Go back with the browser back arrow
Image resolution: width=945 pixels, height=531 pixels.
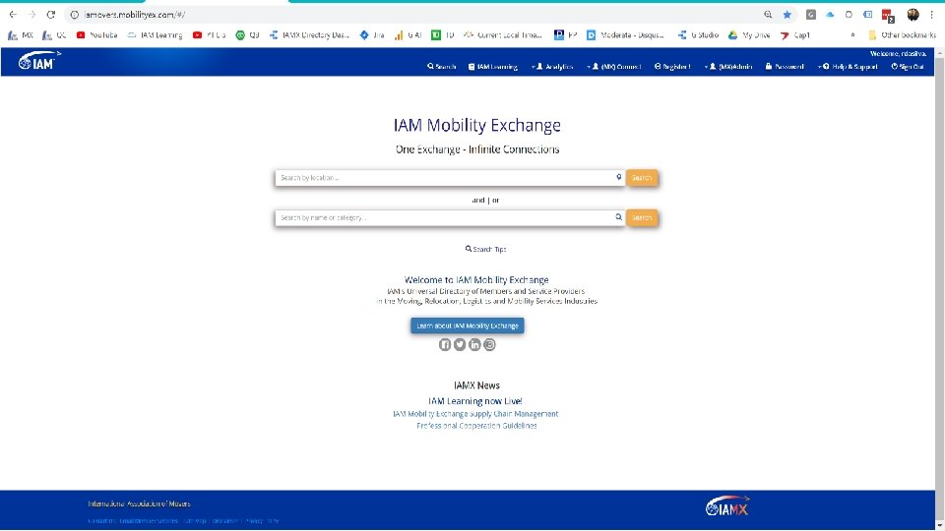tap(13, 15)
